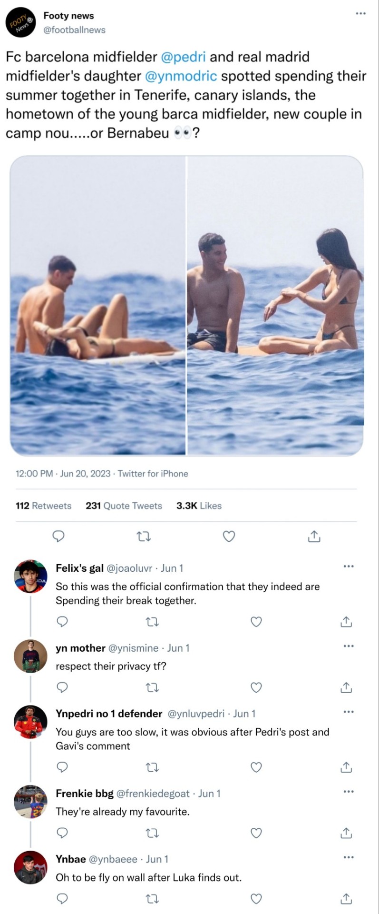Like Felix's gal reply
Viewport: 379px width, 914px height.
pos(256,622)
